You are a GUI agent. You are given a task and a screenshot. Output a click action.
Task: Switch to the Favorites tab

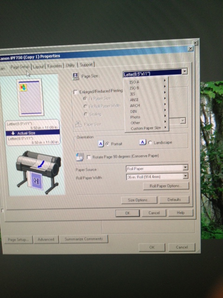click(x=55, y=66)
